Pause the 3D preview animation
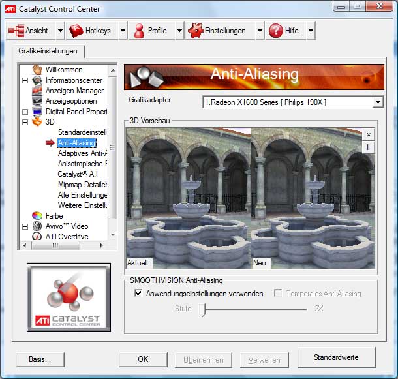This screenshot has width=398, height=379. click(x=368, y=147)
